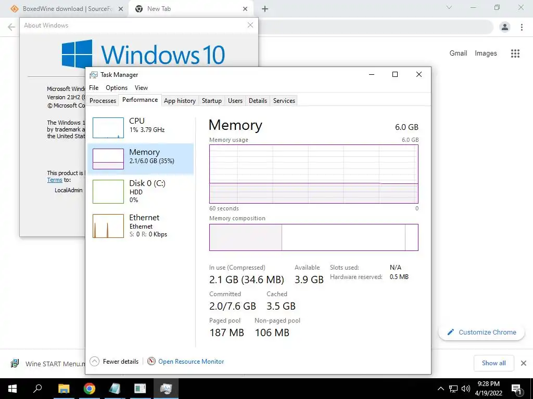Open Disk 0 (C:) performance view

pyautogui.click(x=141, y=191)
